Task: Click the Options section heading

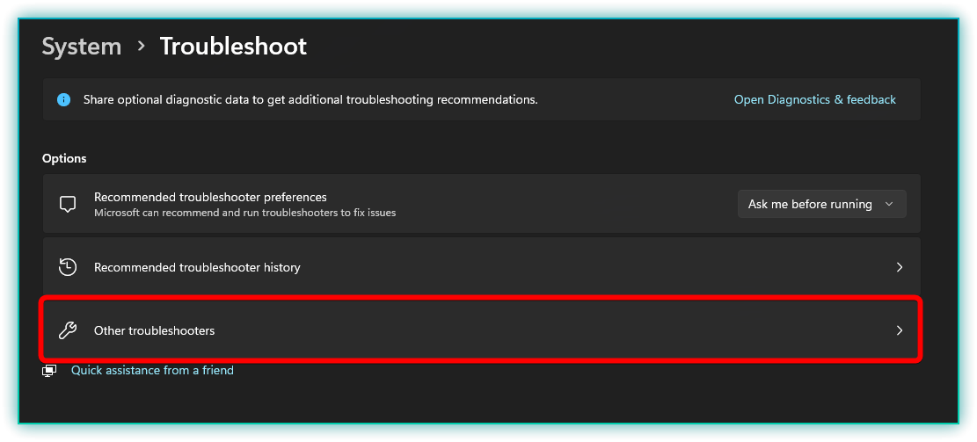Action: pyautogui.click(x=64, y=159)
